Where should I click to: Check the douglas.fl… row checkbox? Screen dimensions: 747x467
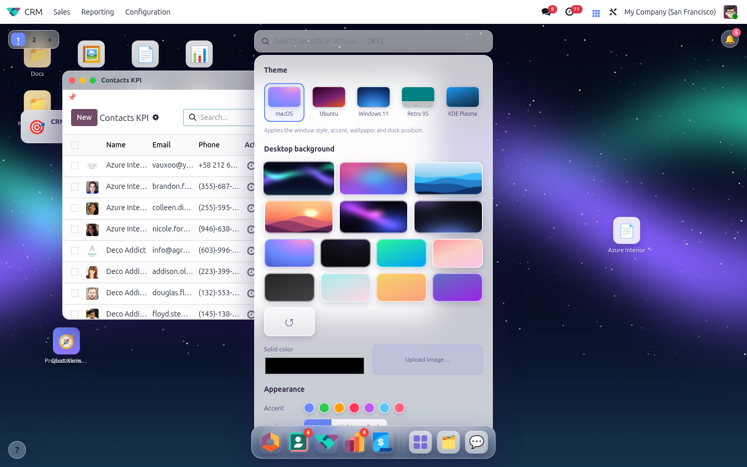(75, 293)
